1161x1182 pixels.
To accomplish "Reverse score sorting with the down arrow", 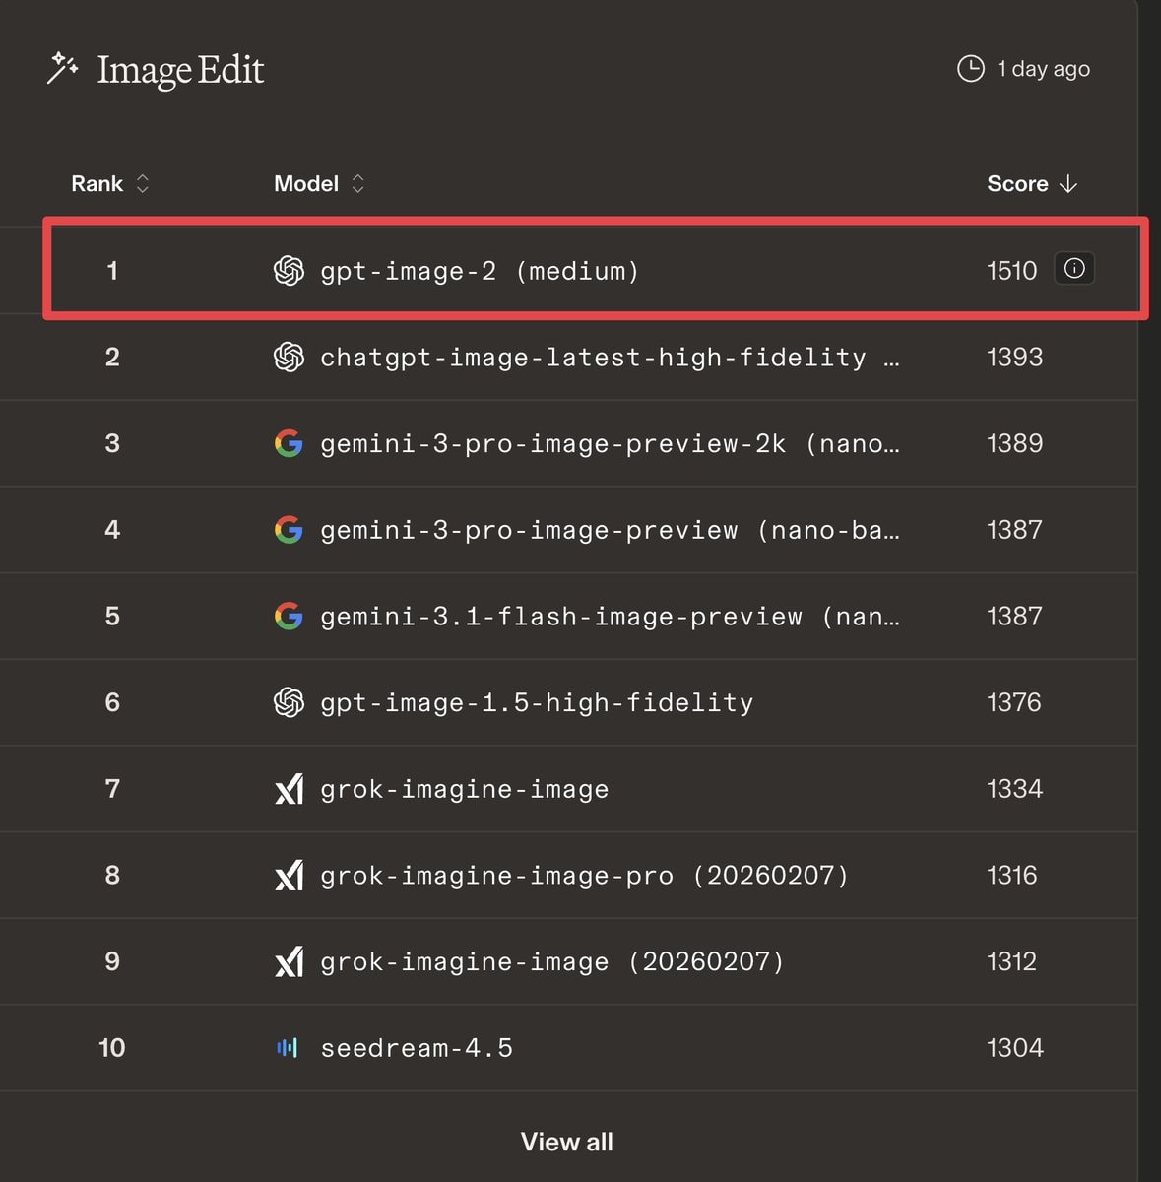I will (x=1068, y=184).
